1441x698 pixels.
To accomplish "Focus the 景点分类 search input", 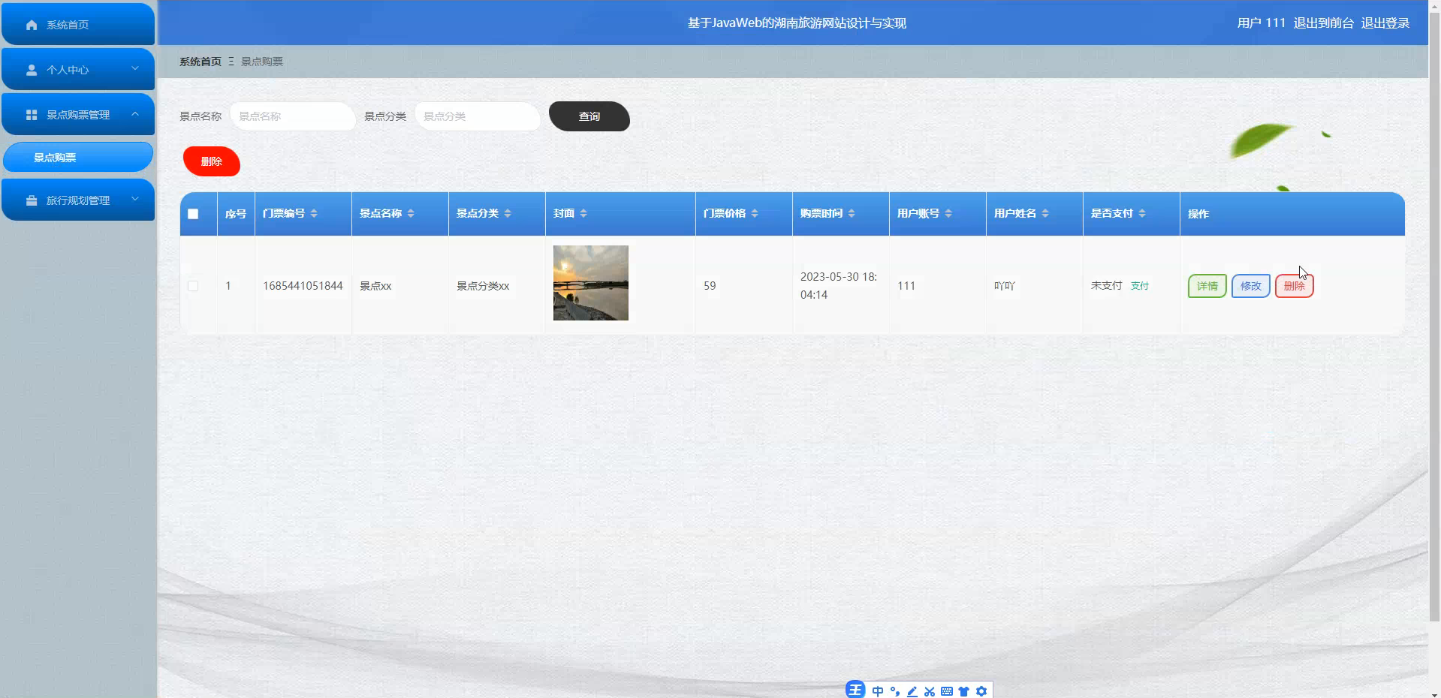I will point(478,116).
